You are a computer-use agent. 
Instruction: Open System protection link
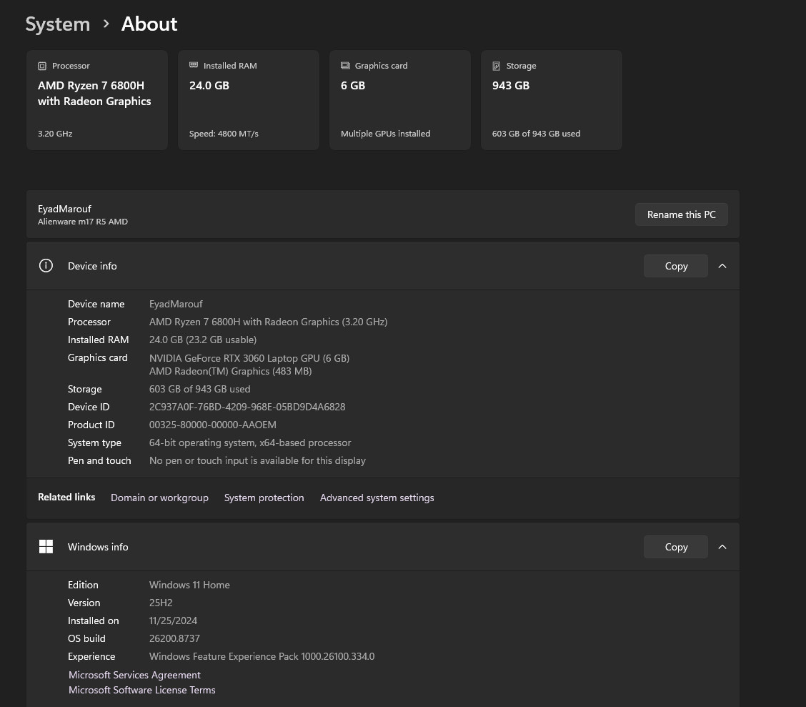pos(264,498)
